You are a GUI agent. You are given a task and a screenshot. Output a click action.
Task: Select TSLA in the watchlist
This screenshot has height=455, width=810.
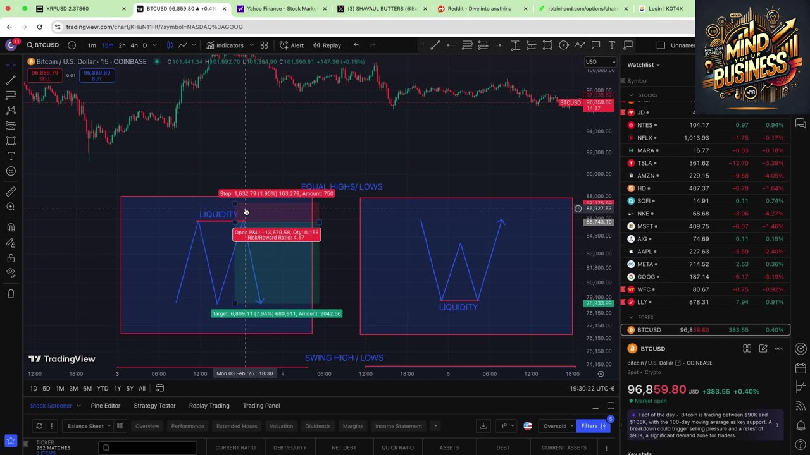(x=705, y=163)
